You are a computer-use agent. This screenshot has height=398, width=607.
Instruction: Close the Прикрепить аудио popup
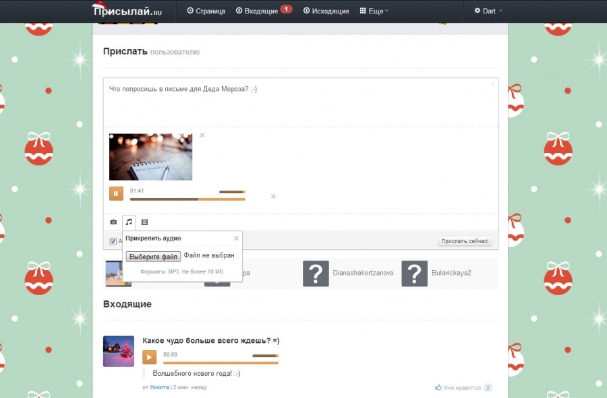[x=236, y=238]
